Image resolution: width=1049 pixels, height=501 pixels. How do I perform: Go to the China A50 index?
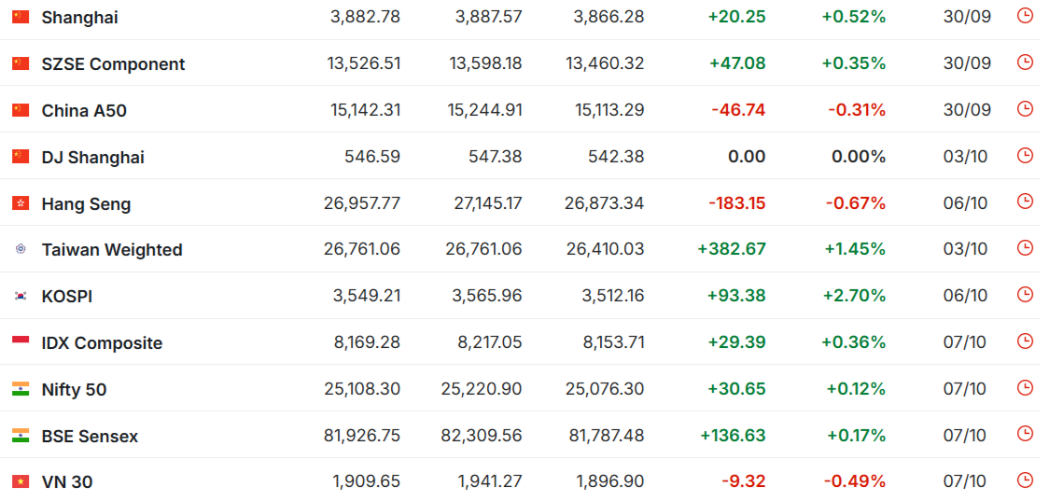84,111
